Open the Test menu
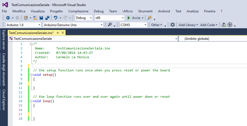247x126 pixels. (178, 11)
